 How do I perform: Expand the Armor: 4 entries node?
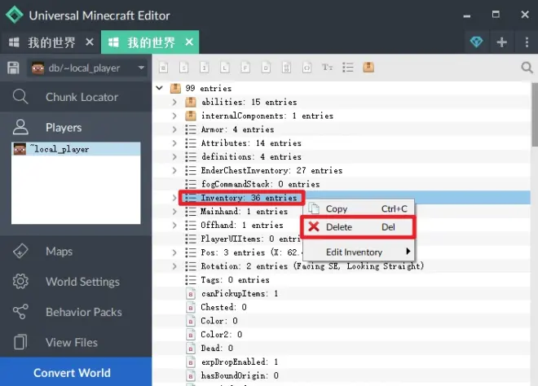pyautogui.click(x=174, y=129)
